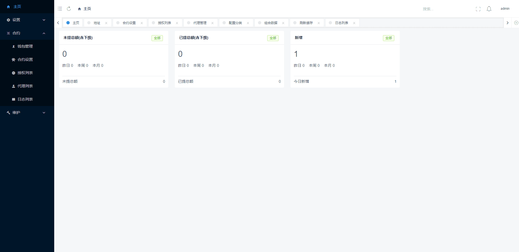Click the refresh page icon
The width and height of the screenshot is (519, 252).
pyautogui.click(x=69, y=9)
